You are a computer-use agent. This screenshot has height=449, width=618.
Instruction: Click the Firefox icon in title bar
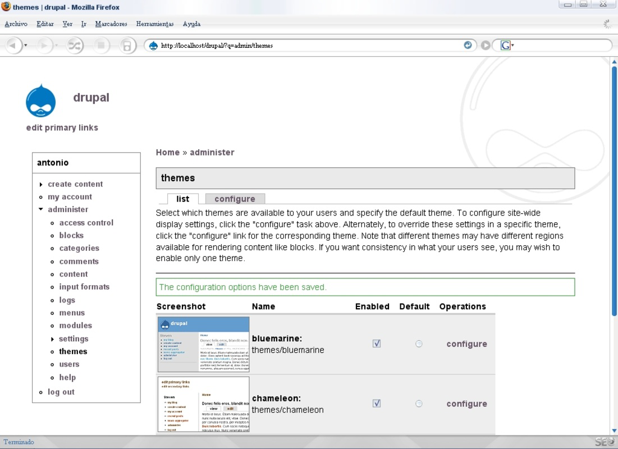point(6,7)
